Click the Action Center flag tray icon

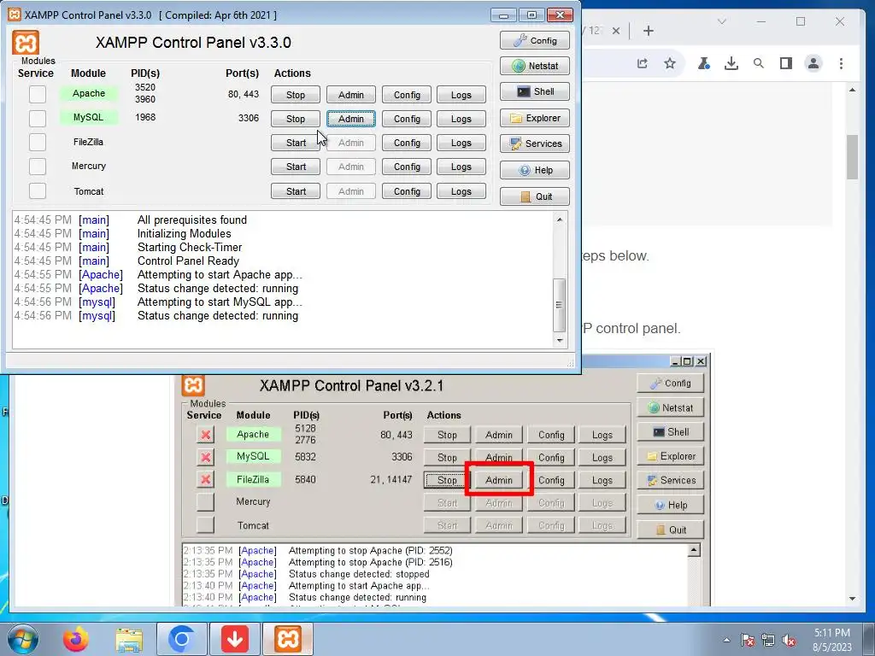pyautogui.click(x=748, y=641)
